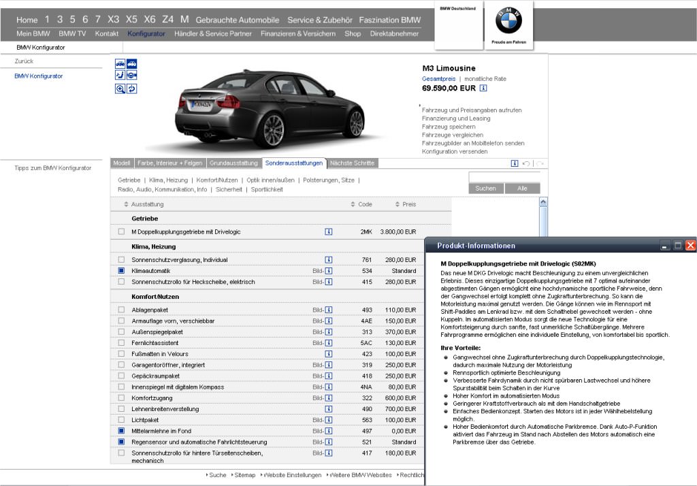Jump to Sportlichkeit category filter
The image size is (697, 486).
point(267,189)
